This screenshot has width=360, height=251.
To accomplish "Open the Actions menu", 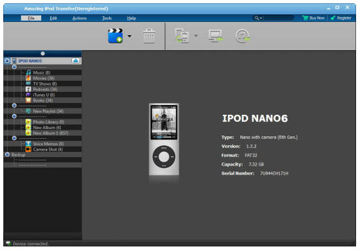I will (80, 18).
